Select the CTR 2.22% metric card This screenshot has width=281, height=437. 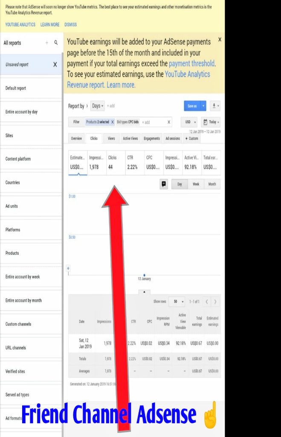tap(135, 163)
